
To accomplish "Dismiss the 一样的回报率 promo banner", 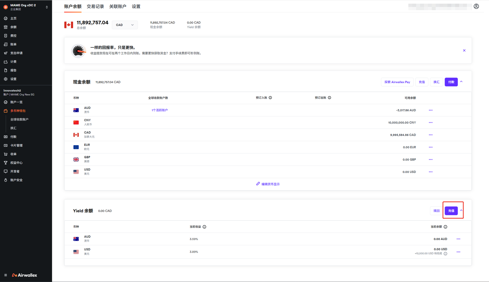I will click(464, 50).
